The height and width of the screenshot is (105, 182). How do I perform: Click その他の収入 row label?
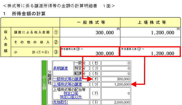coord(32,42)
